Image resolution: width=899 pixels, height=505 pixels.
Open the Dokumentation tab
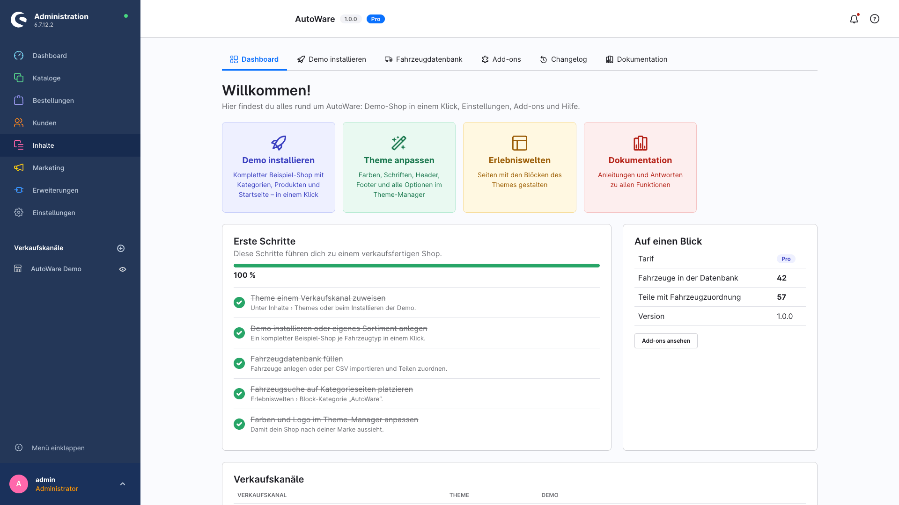tap(636, 59)
